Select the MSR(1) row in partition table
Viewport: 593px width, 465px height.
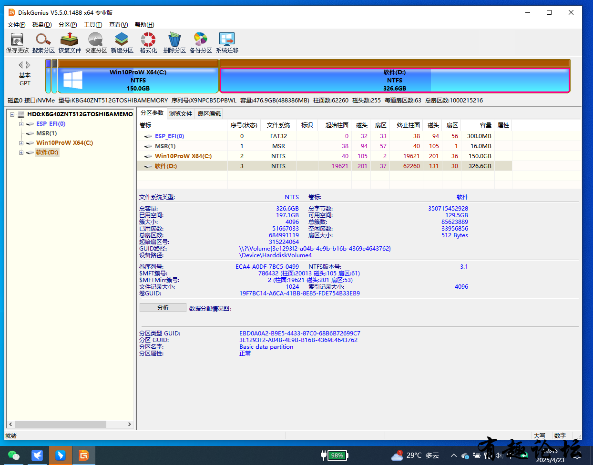click(x=324, y=146)
